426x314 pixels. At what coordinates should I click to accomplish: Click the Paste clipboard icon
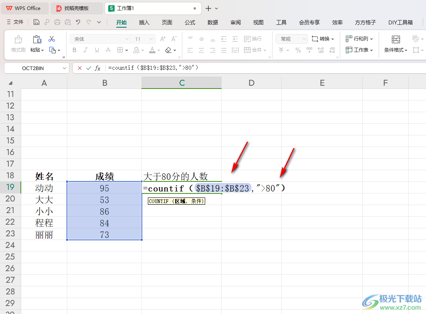point(37,39)
